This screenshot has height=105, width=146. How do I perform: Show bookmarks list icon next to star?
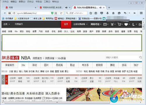(96, 13)
